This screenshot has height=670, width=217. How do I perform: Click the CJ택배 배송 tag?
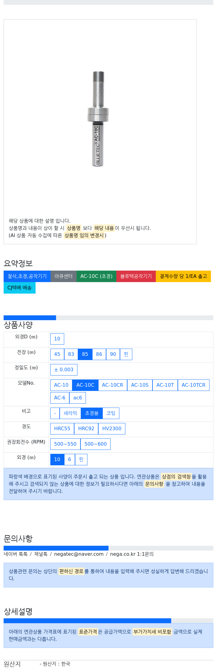(20, 288)
